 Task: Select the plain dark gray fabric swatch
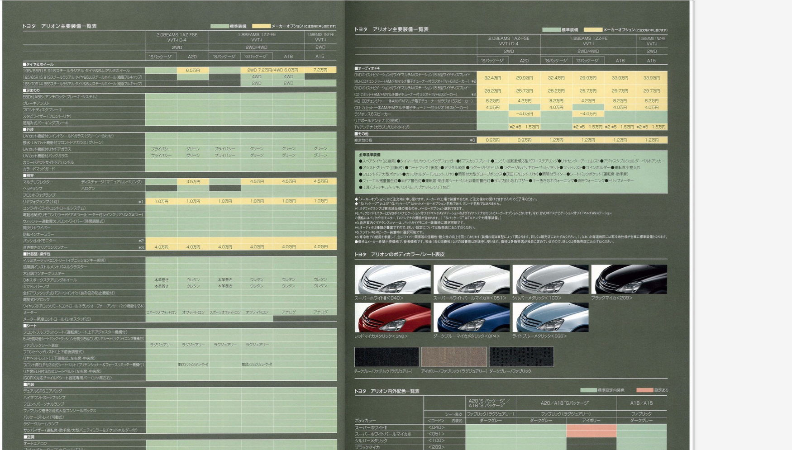(521, 357)
